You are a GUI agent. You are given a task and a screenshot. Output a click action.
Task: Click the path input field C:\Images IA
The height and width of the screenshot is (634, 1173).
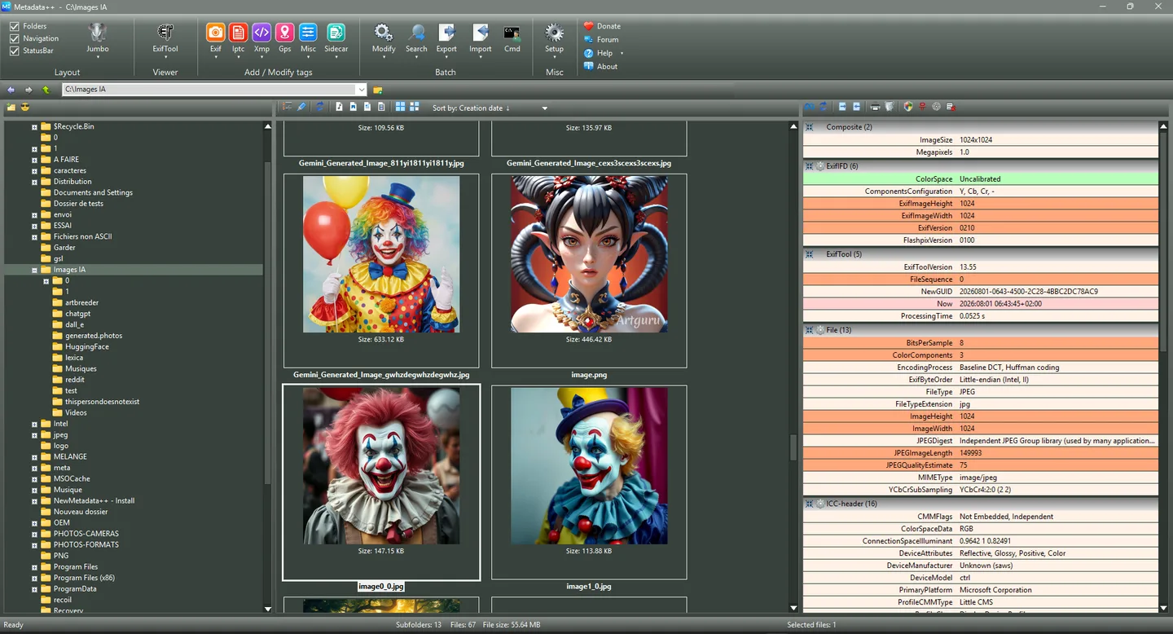[208, 90]
